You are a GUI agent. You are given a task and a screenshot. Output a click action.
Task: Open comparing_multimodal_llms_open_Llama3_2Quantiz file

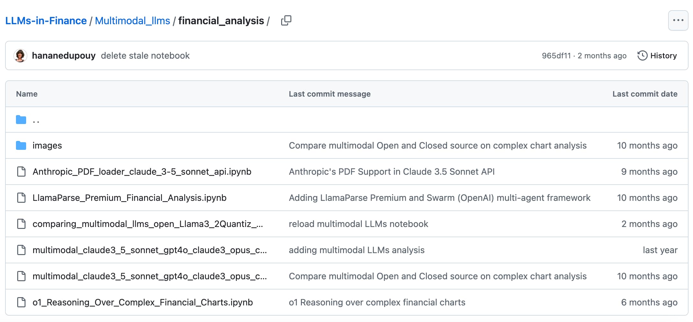point(148,224)
